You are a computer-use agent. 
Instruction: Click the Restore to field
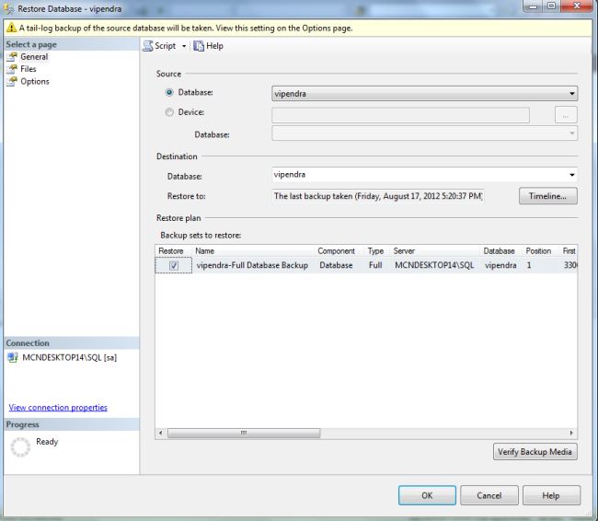(378, 196)
